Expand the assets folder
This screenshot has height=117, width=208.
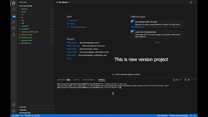pos(19,12)
